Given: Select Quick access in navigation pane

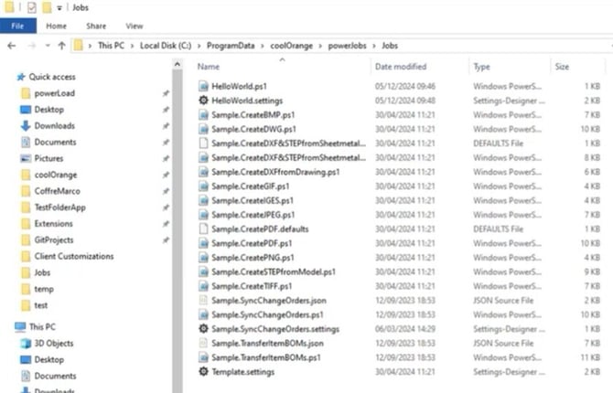Looking at the screenshot, I should [52, 77].
